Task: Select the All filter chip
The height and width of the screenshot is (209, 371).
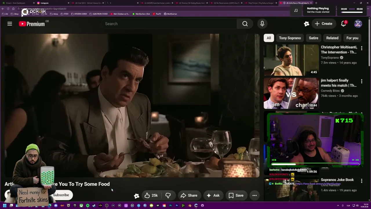Action: click(x=269, y=38)
